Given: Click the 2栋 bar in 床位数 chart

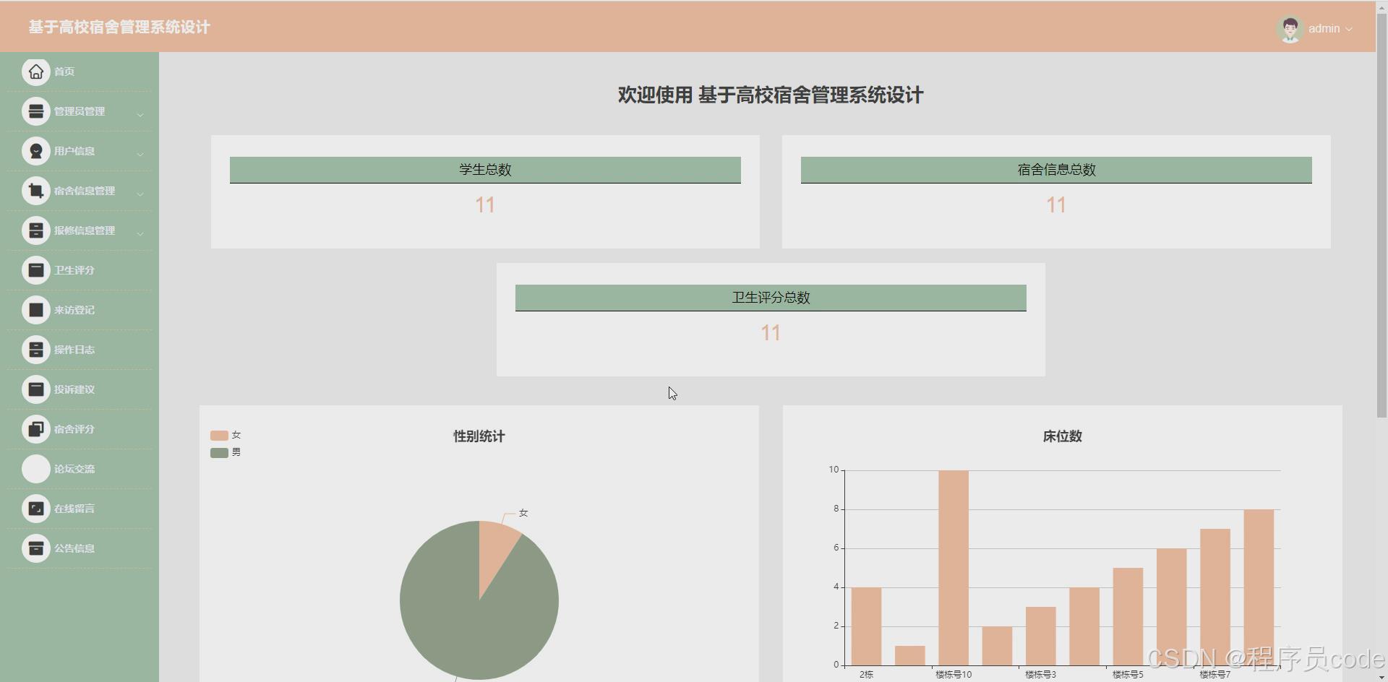Looking at the screenshot, I should coord(866,626).
